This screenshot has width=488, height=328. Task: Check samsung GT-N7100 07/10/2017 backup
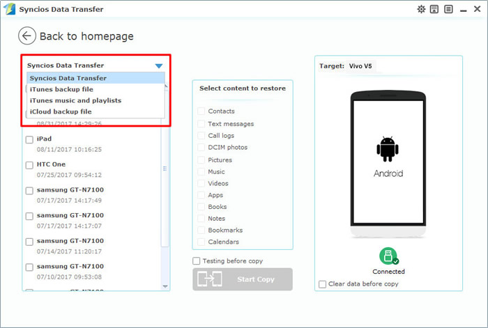pyautogui.click(x=29, y=267)
